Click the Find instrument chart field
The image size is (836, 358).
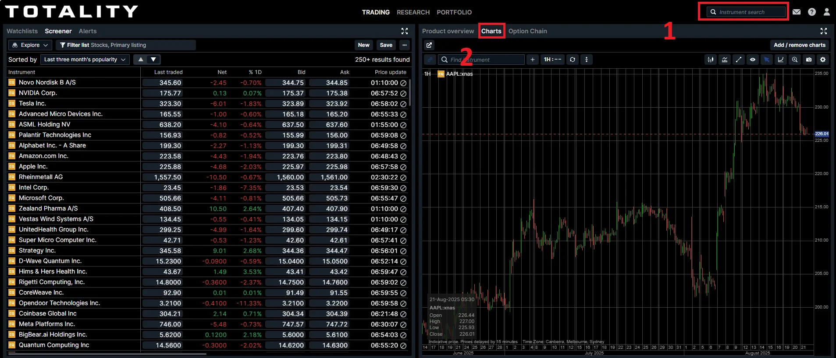click(481, 60)
